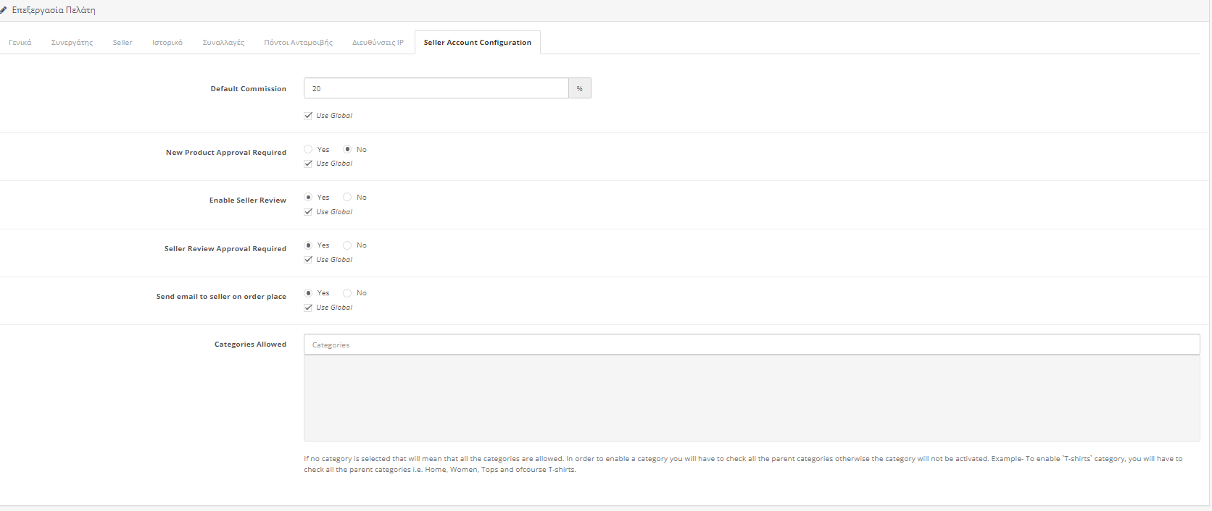Screen dimensions: 1212x511
Task: Click the Categories Allowed label
Action: click(x=250, y=345)
